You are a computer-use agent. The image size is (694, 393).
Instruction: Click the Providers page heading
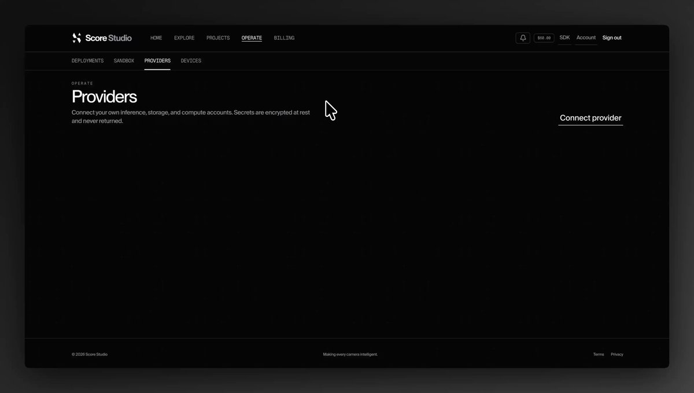104,96
